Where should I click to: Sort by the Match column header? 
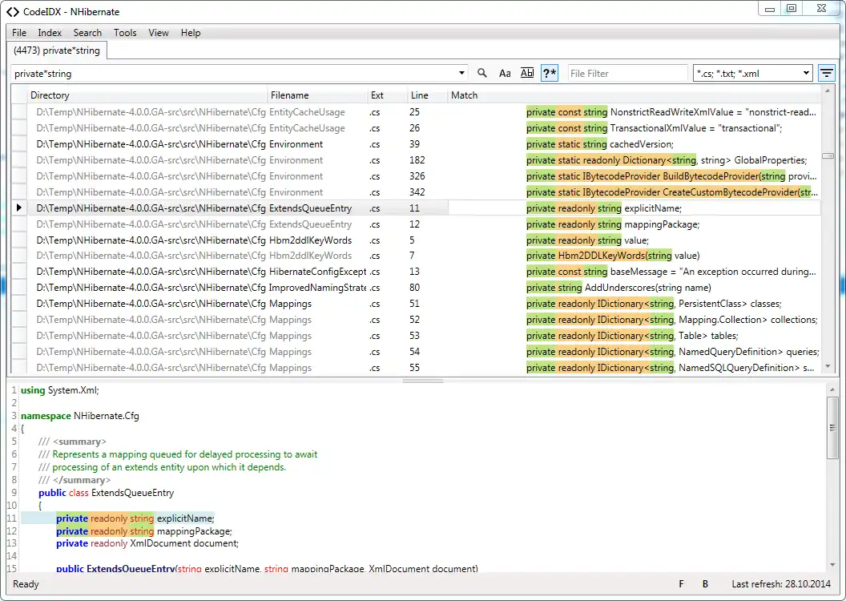pyautogui.click(x=634, y=95)
